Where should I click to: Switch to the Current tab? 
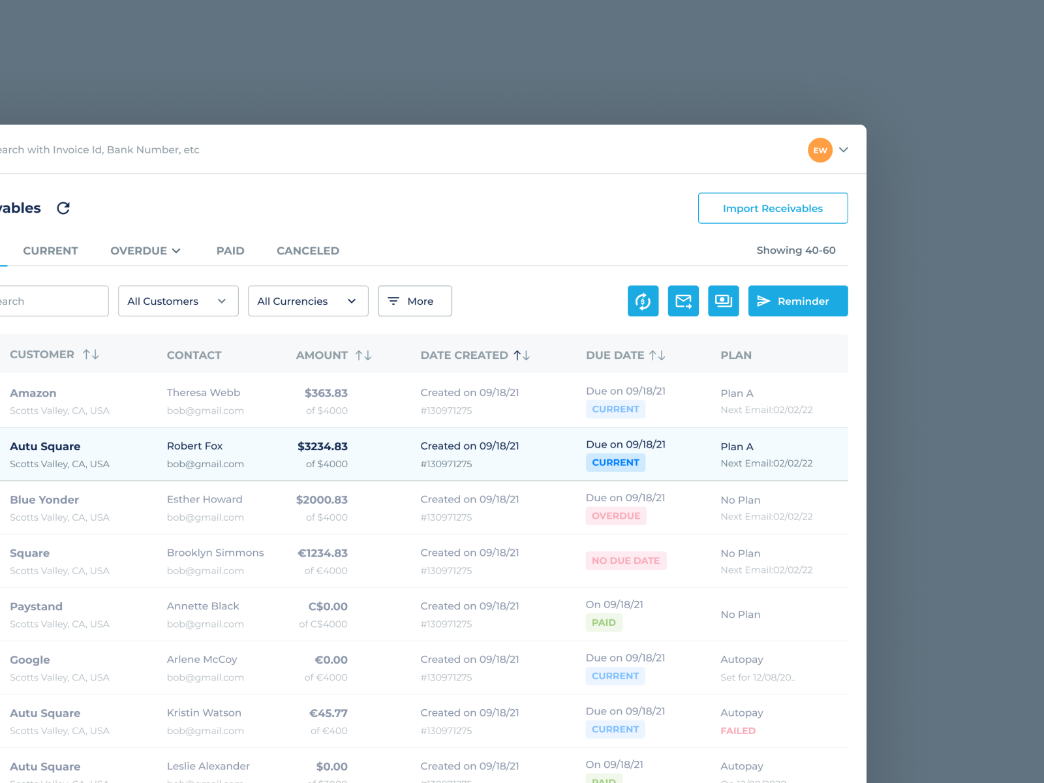pyautogui.click(x=50, y=251)
